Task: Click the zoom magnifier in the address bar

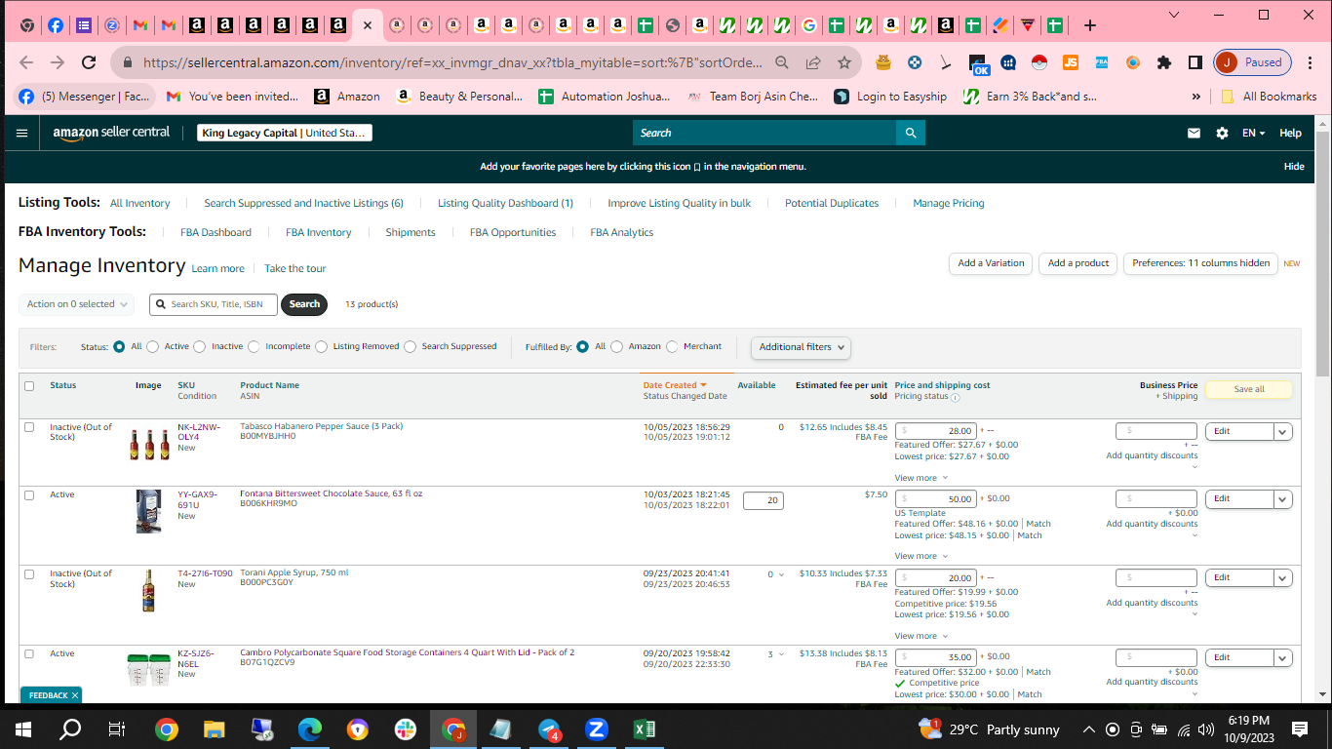Action: click(782, 62)
